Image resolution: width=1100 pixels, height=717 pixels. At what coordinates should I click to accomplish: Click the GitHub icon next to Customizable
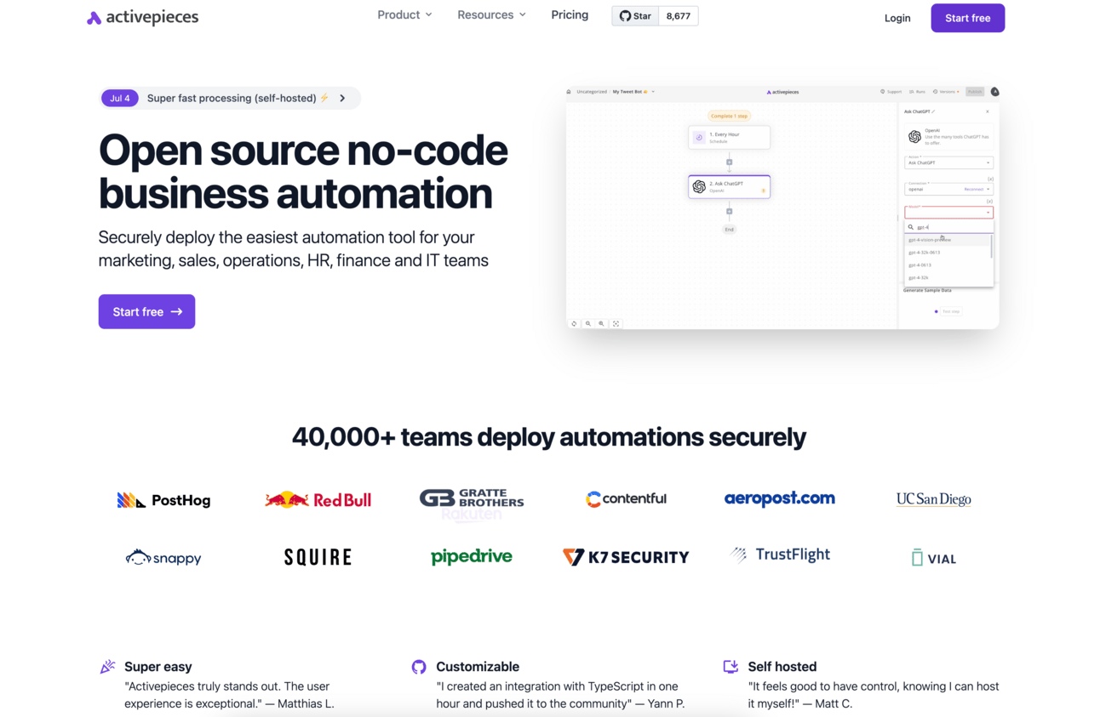click(x=419, y=667)
